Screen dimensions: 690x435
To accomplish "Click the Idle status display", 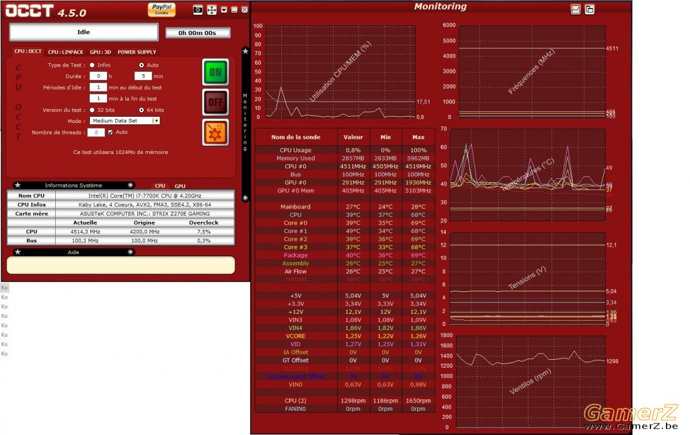I will tap(83, 32).
